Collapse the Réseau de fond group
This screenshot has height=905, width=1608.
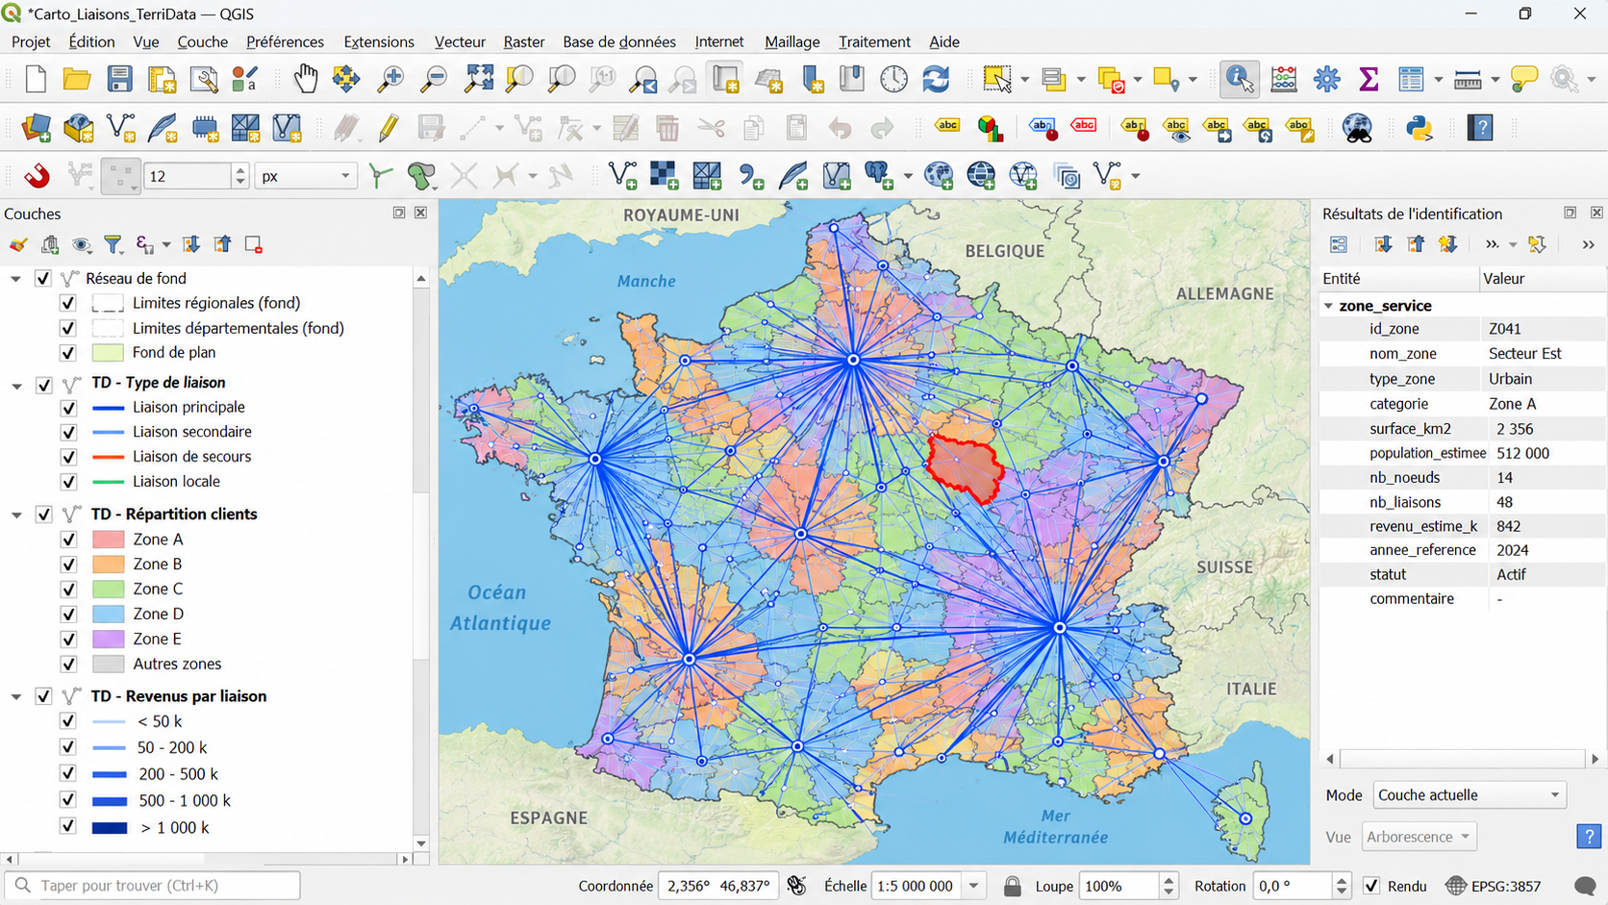pos(15,279)
